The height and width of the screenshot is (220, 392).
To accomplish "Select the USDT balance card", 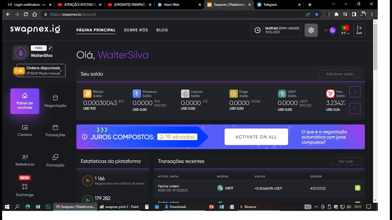I will click(298, 100).
